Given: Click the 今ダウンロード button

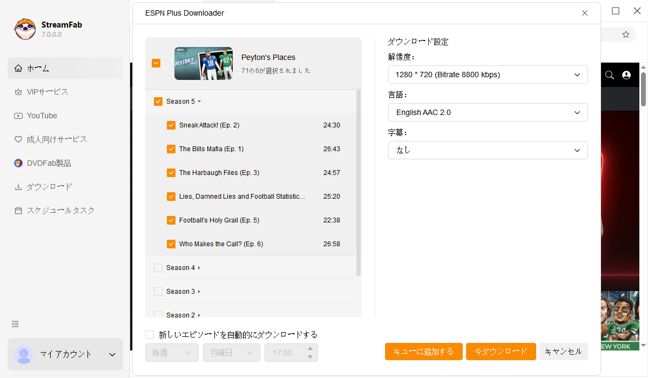Looking at the screenshot, I should (501, 352).
